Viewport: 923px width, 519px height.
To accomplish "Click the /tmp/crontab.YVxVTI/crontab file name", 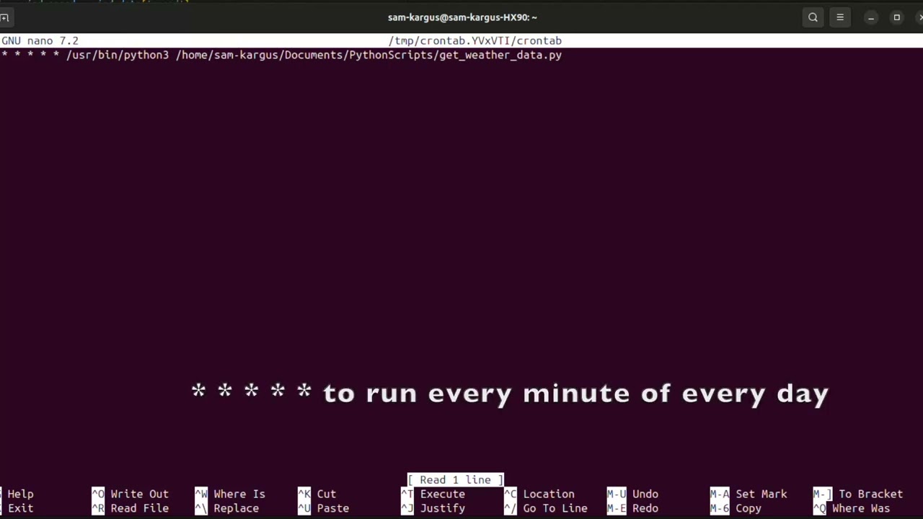I will [474, 41].
